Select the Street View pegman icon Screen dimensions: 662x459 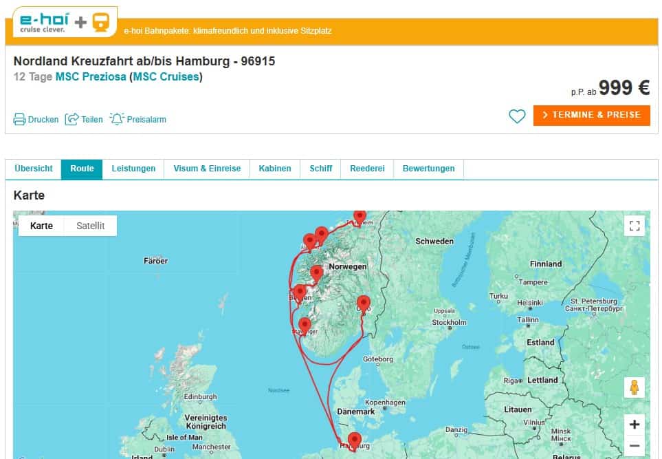click(634, 387)
